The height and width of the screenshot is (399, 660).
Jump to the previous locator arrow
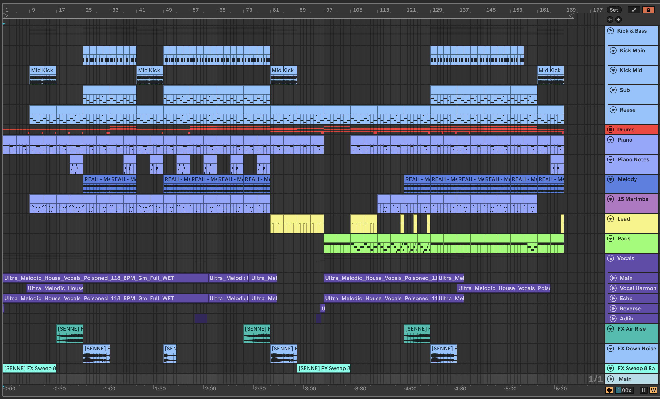coord(610,19)
